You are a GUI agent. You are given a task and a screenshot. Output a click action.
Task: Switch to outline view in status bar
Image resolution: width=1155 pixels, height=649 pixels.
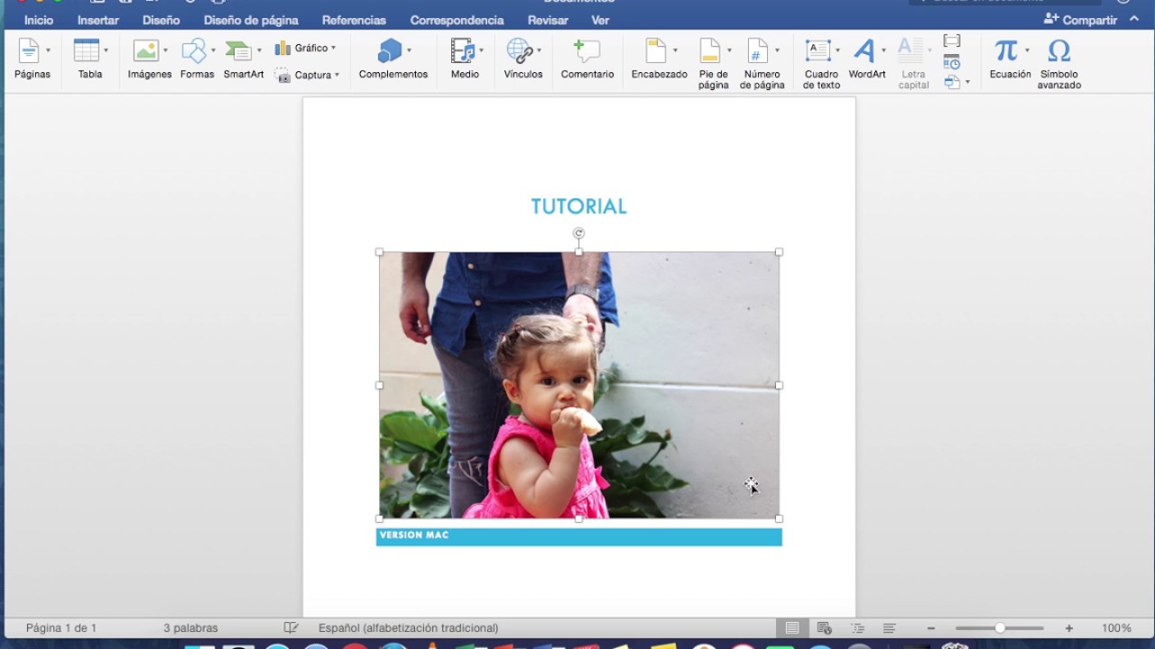coord(857,627)
